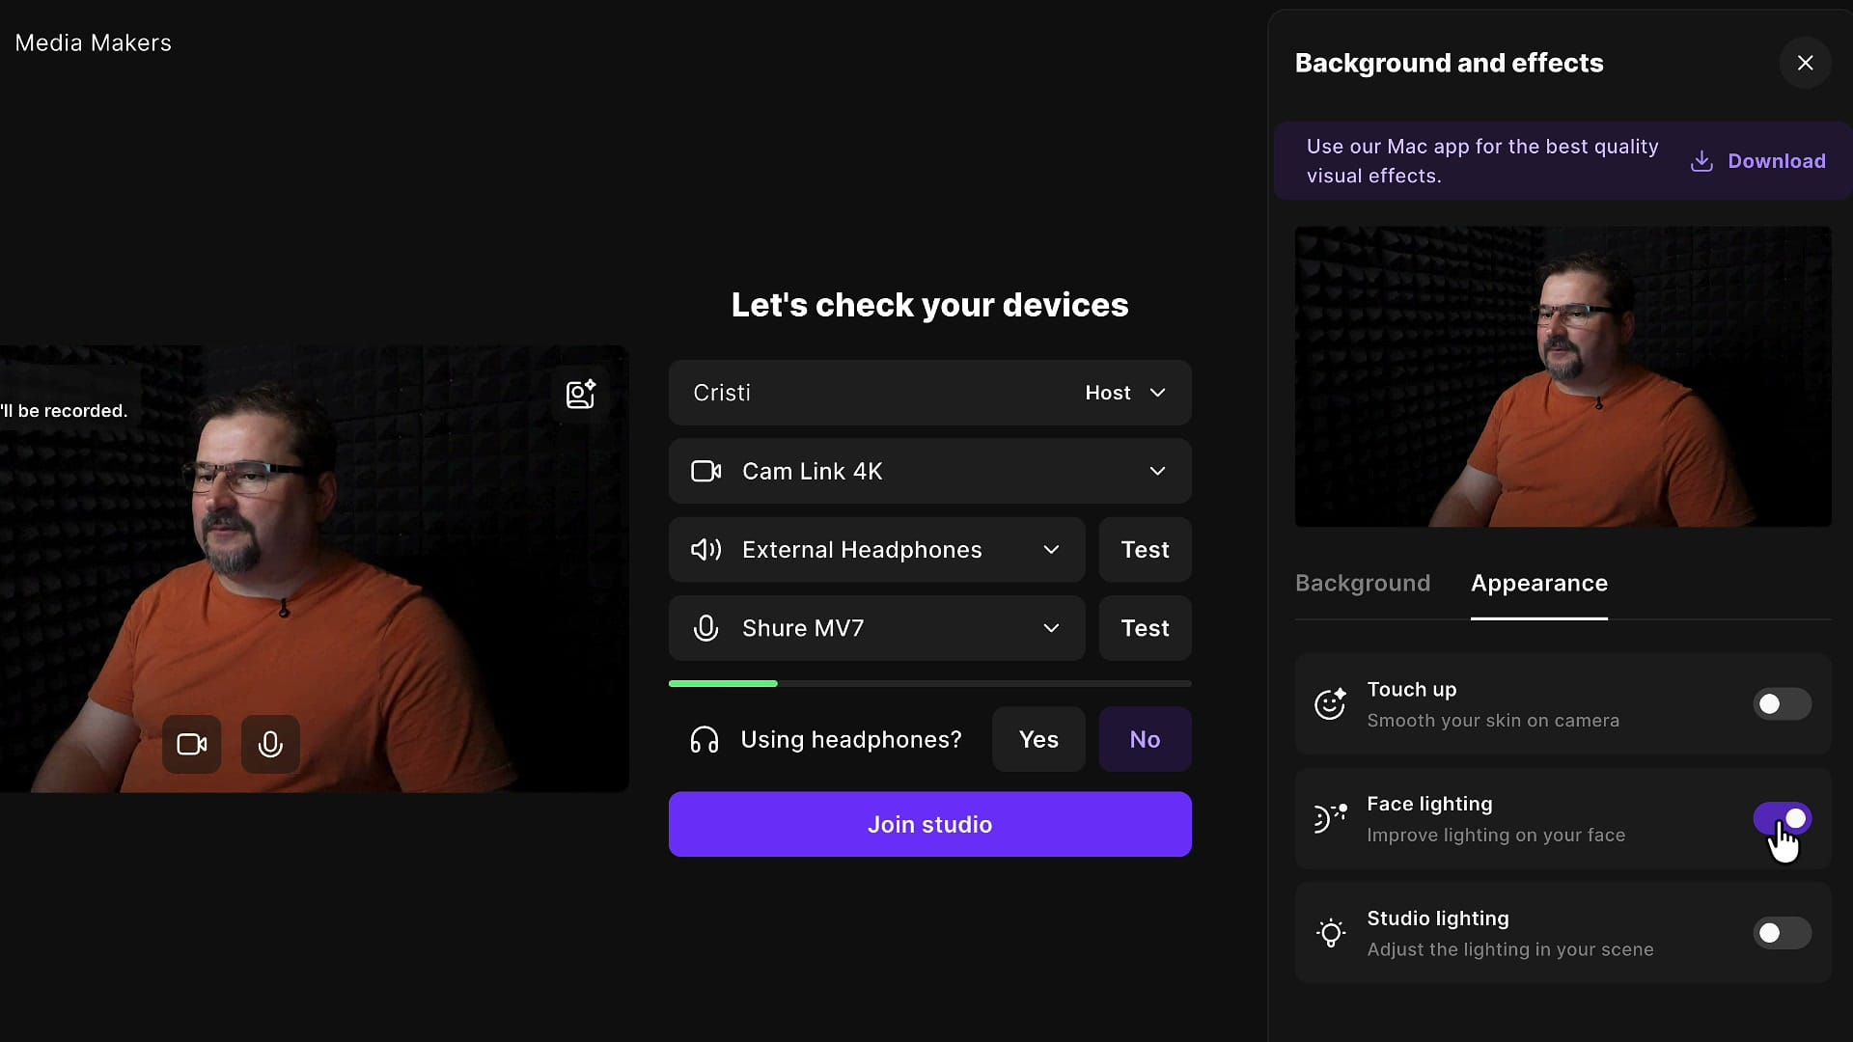The image size is (1853, 1042).
Task: Switch to the Background tab
Action: pos(1362,583)
